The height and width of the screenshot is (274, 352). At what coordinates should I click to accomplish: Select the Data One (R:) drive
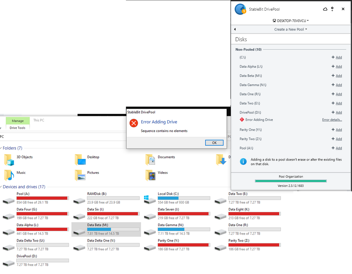point(248,229)
